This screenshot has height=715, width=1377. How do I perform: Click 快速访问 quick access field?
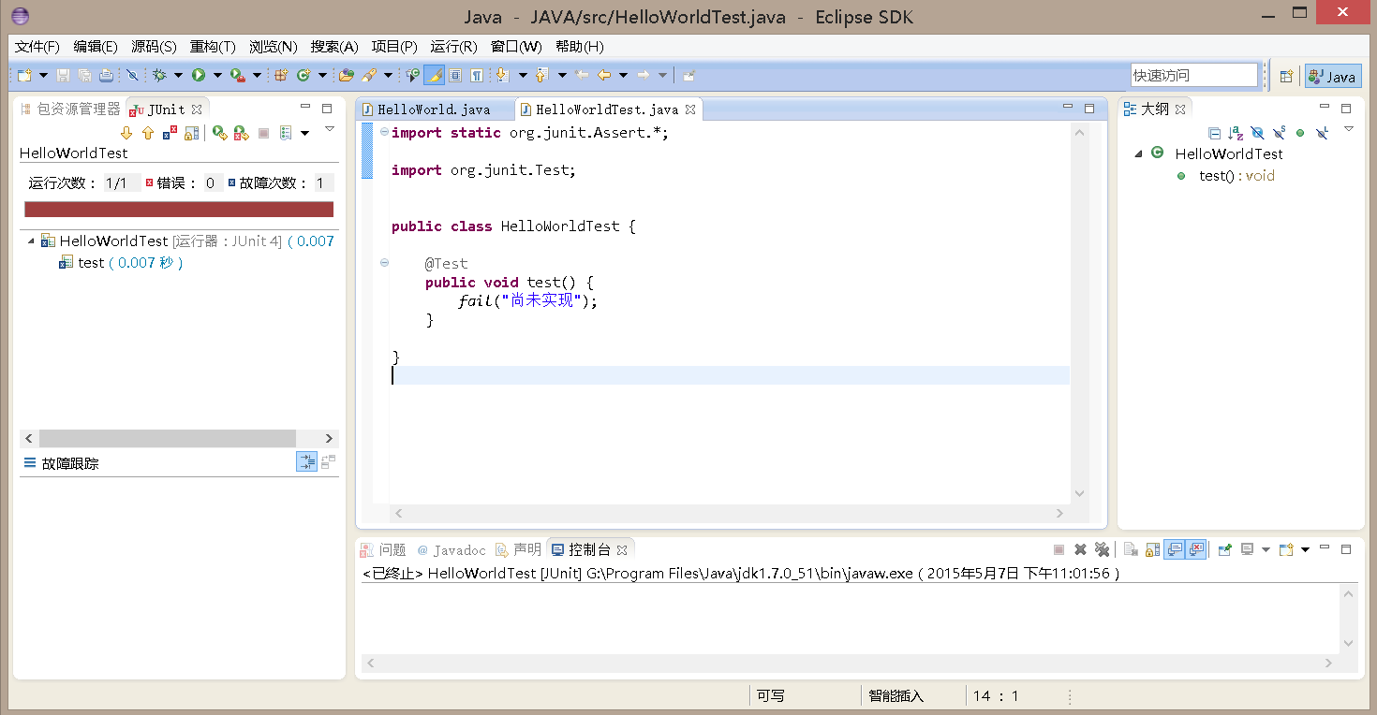pos(1193,75)
